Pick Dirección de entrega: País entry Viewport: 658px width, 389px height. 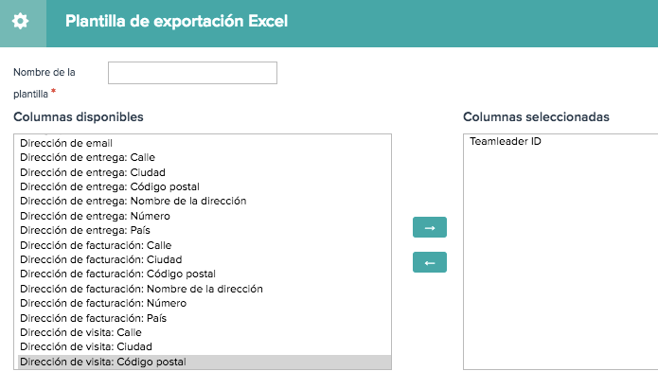[x=205, y=230]
